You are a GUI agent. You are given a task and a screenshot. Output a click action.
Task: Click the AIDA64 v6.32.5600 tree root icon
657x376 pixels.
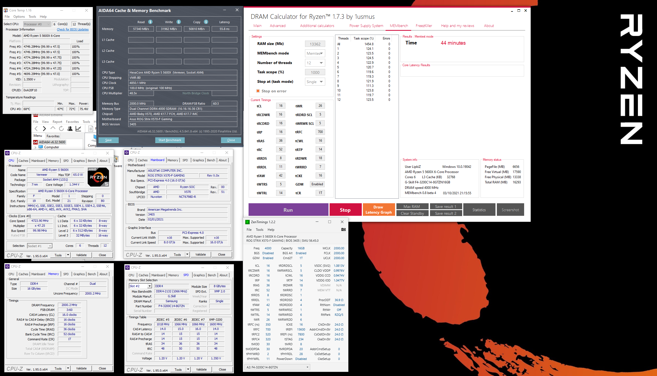pos(35,142)
